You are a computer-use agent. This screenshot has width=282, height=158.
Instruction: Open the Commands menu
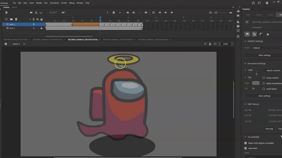pos(54,3)
